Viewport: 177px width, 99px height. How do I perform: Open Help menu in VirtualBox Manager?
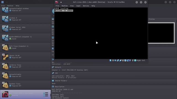pos(17,5)
